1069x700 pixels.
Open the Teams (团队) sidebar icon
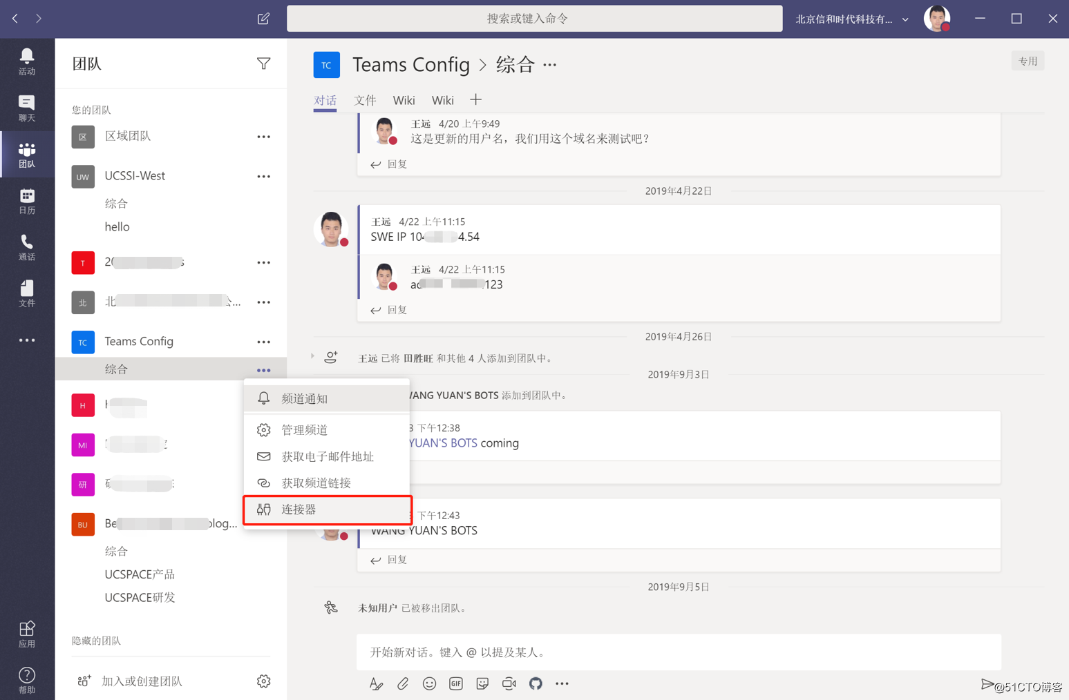(x=27, y=154)
